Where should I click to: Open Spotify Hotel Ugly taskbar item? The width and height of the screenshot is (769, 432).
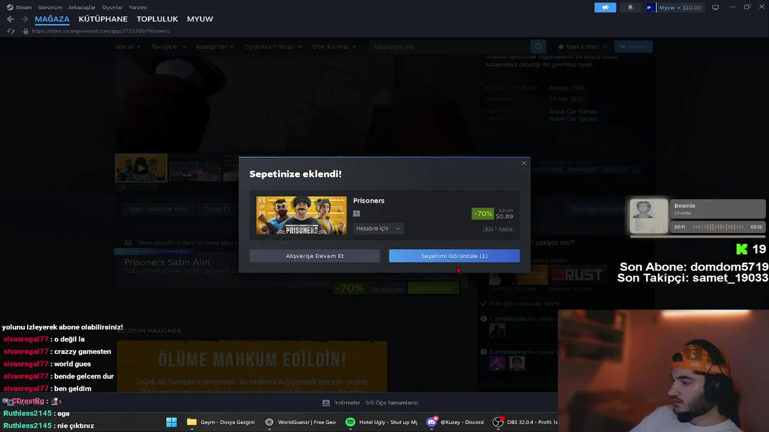click(381, 422)
